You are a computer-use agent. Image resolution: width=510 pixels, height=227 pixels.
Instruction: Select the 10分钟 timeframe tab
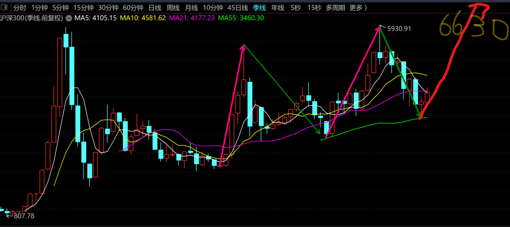(x=213, y=8)
